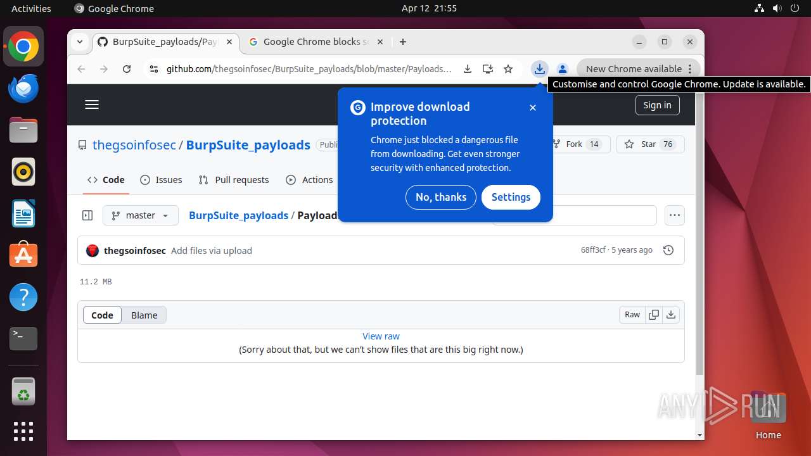811x456 pixels.
Task: Open the Actions tab
Action: click(x=309, y=180)
